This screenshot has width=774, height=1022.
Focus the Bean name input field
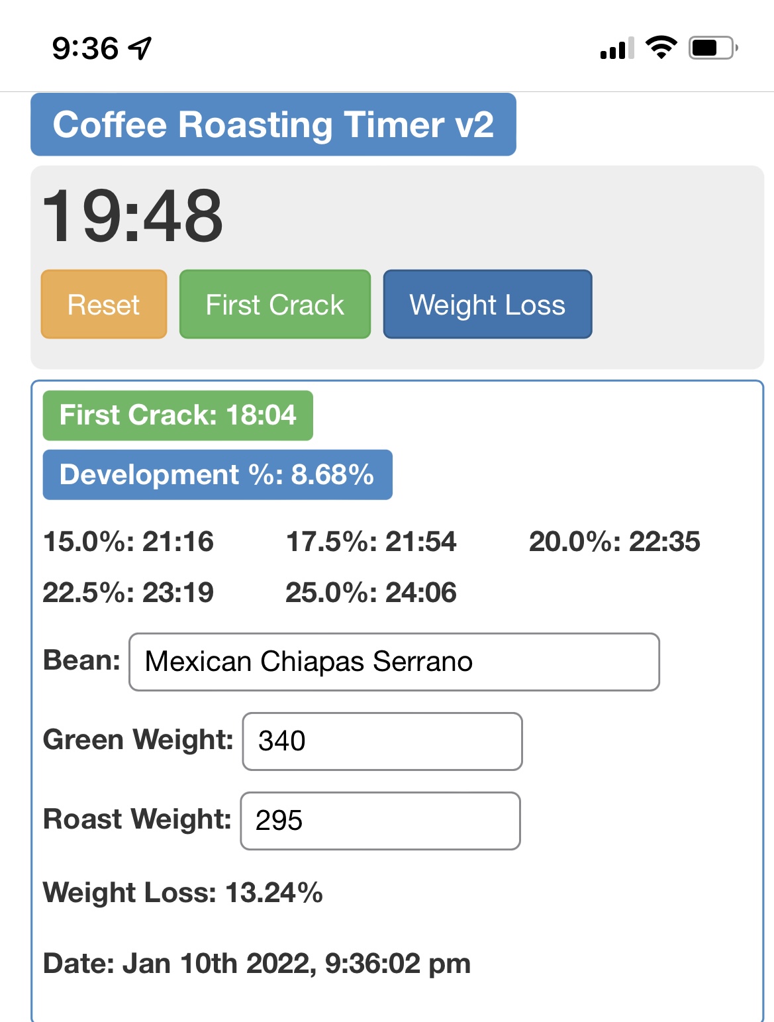pos(394,662)
